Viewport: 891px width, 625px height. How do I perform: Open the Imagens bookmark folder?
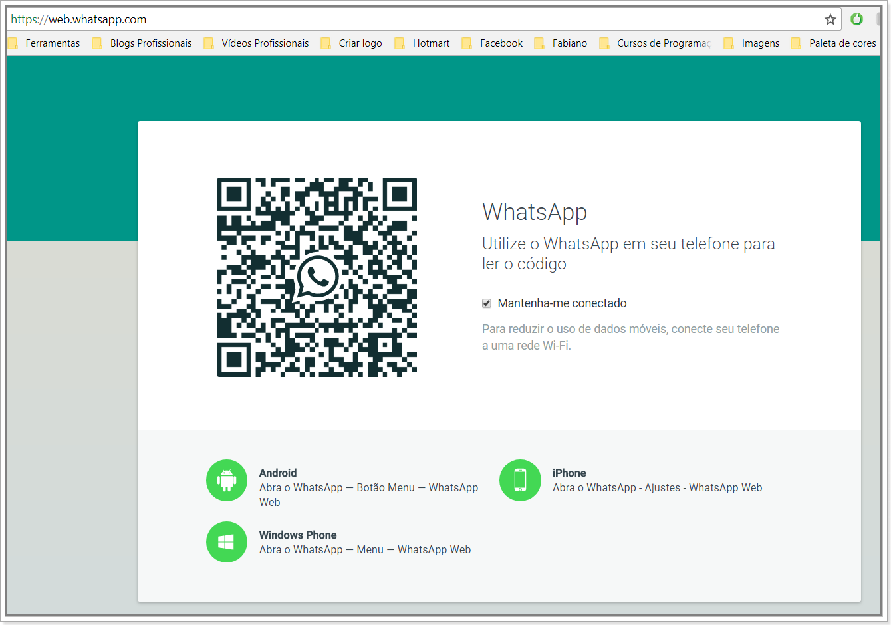tap(751, 43)
